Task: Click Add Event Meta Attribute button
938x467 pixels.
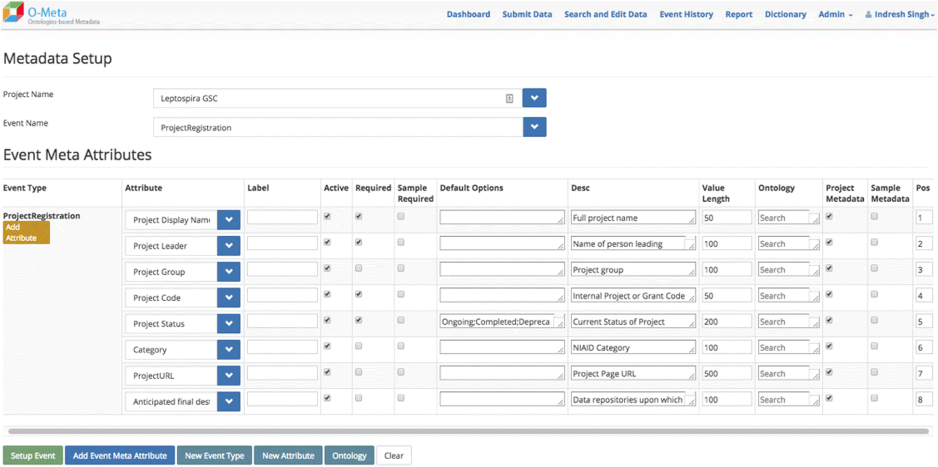Action: [x=120, y=455]
